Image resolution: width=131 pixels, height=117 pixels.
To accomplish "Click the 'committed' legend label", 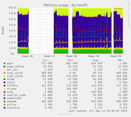I will click(14, 98).
